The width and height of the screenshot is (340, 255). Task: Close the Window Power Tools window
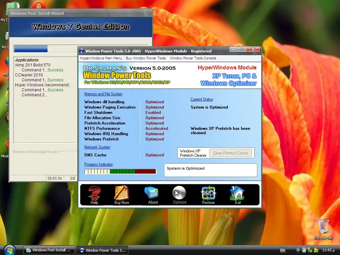[253, 49]
